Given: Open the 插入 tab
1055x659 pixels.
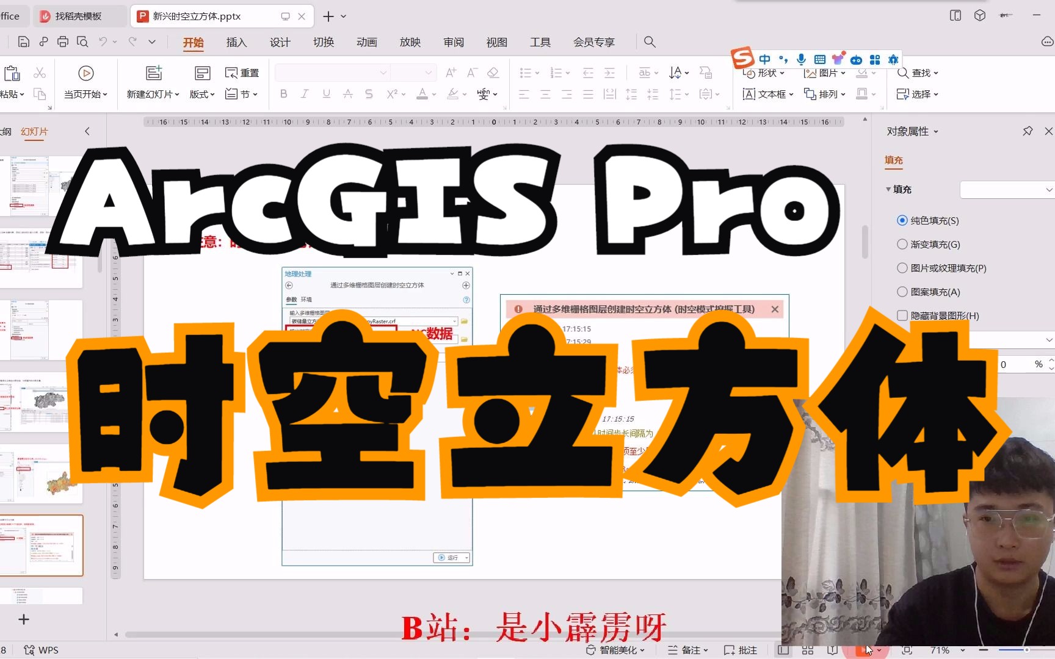Looking at the screenshot, I should pyautogui.click(x=236, y=42).
